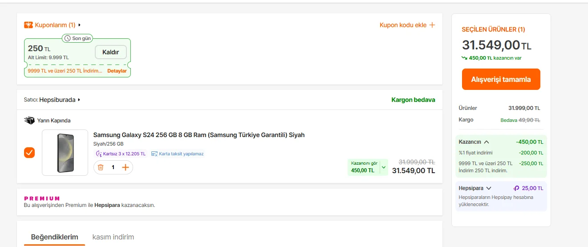
Task: Open the Satıcı Hepsiburada seller arrow
Action: (x=79, y=100)
